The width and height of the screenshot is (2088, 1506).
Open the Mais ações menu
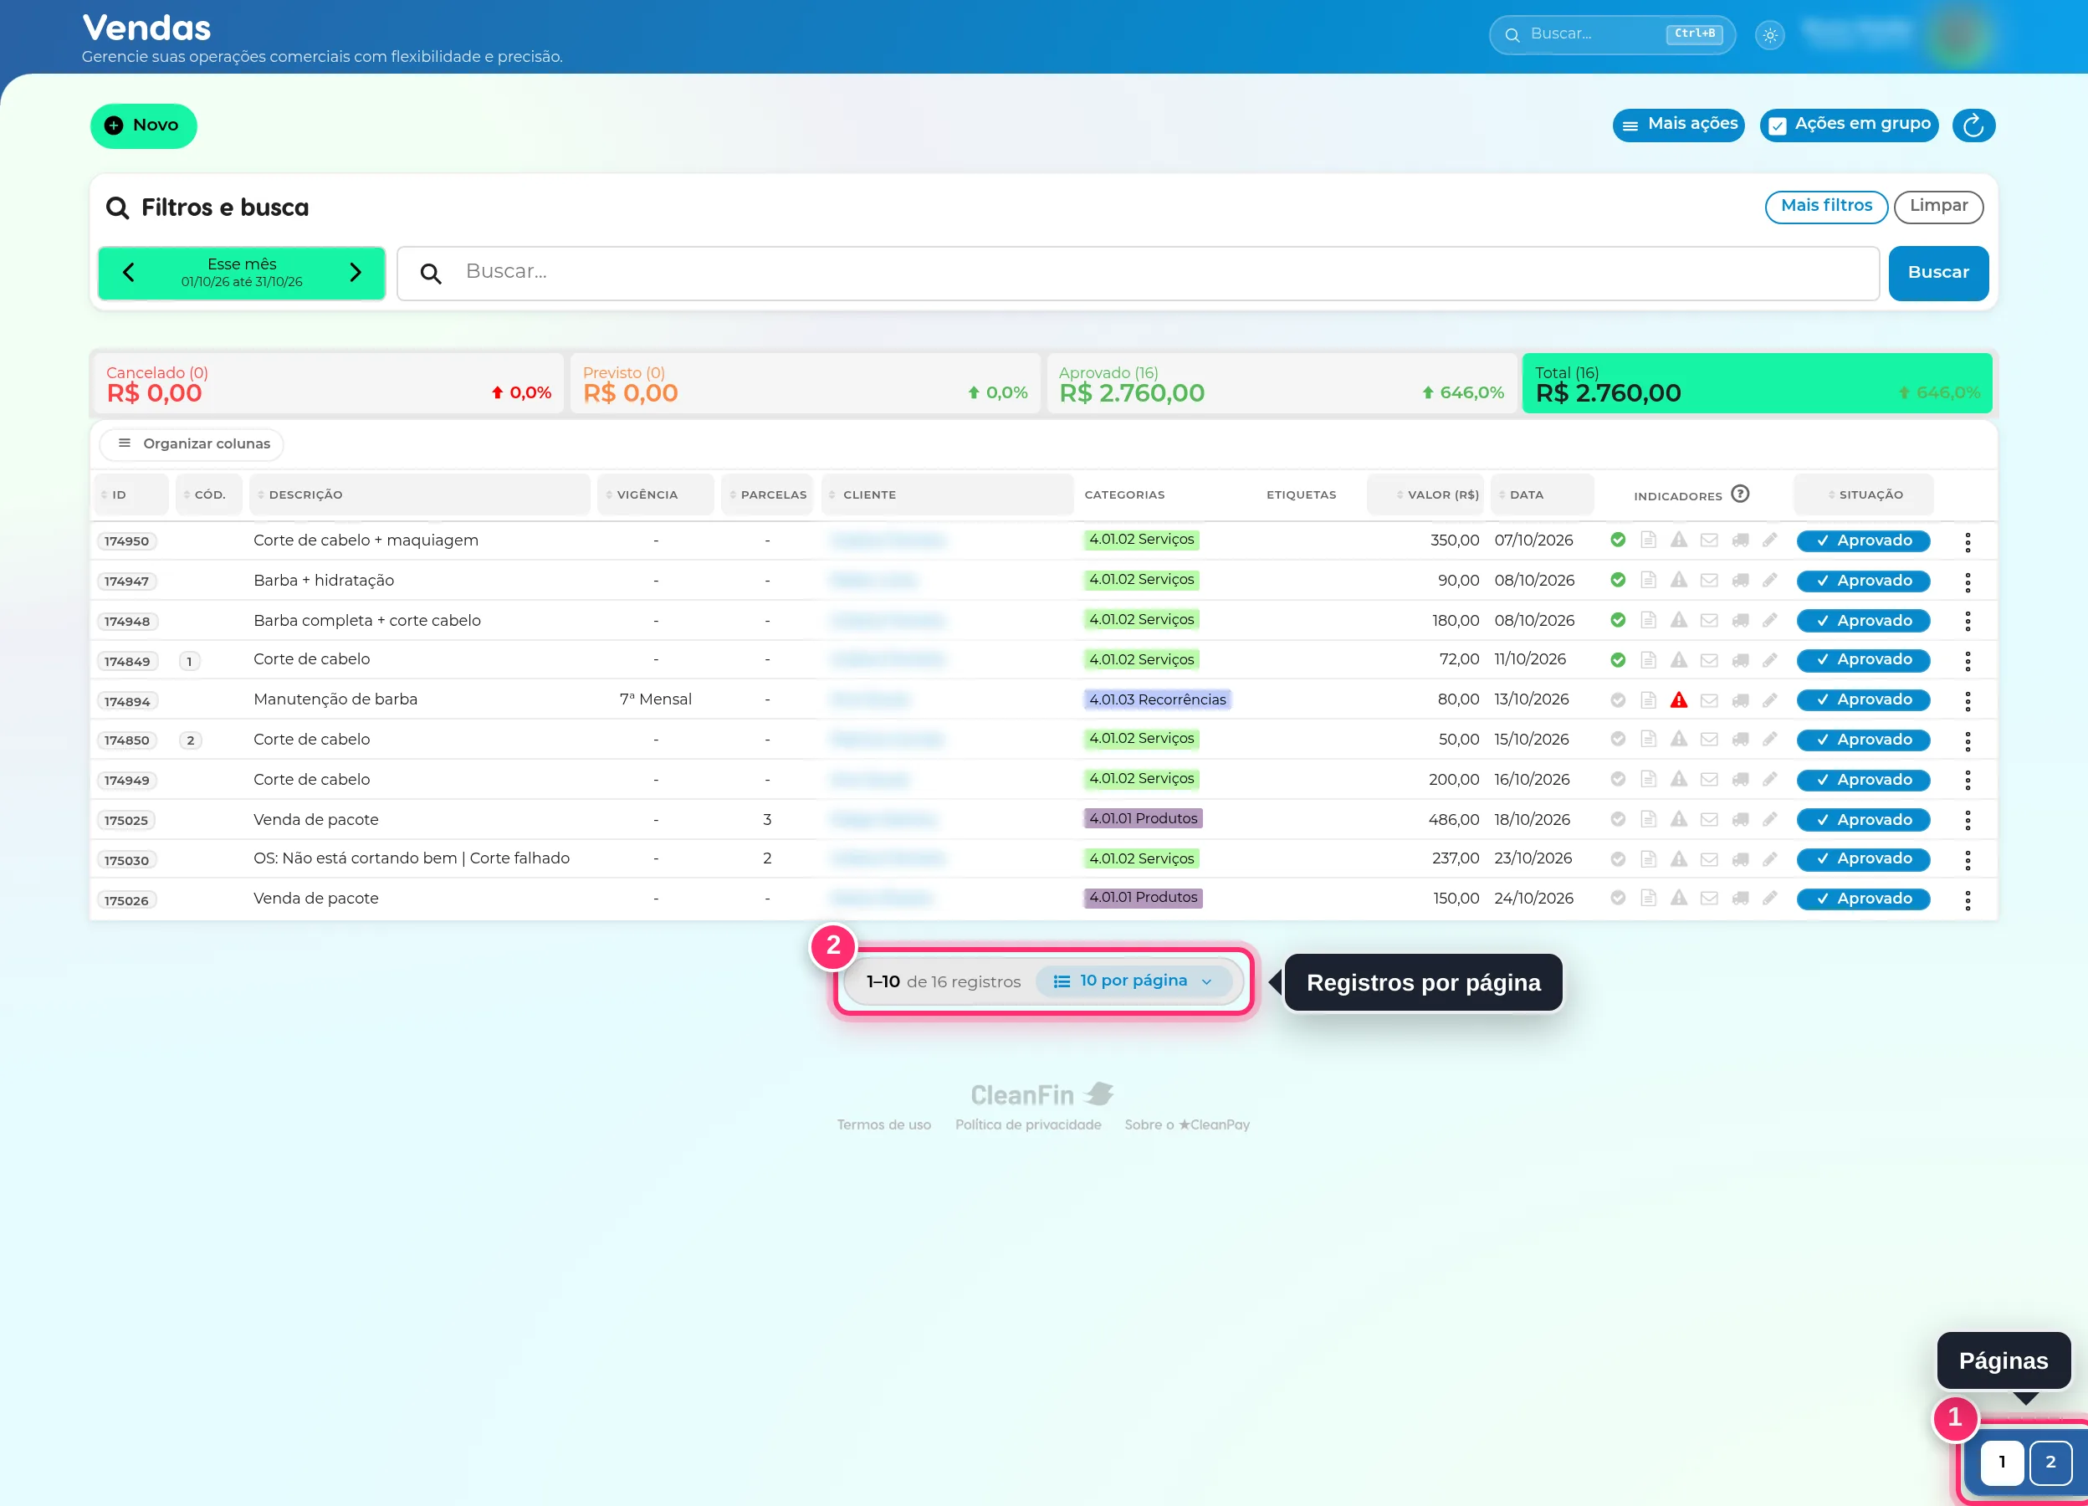click(1678, 125)
